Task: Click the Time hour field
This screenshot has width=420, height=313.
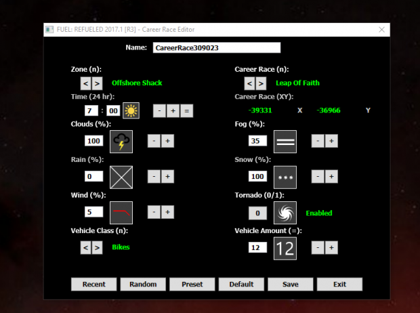Action: click(x=91, y=110)
